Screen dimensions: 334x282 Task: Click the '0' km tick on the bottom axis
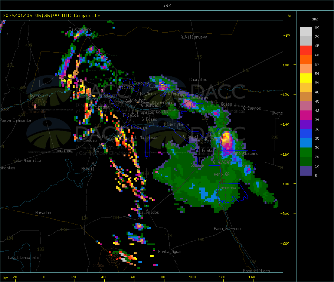(44, 277)
